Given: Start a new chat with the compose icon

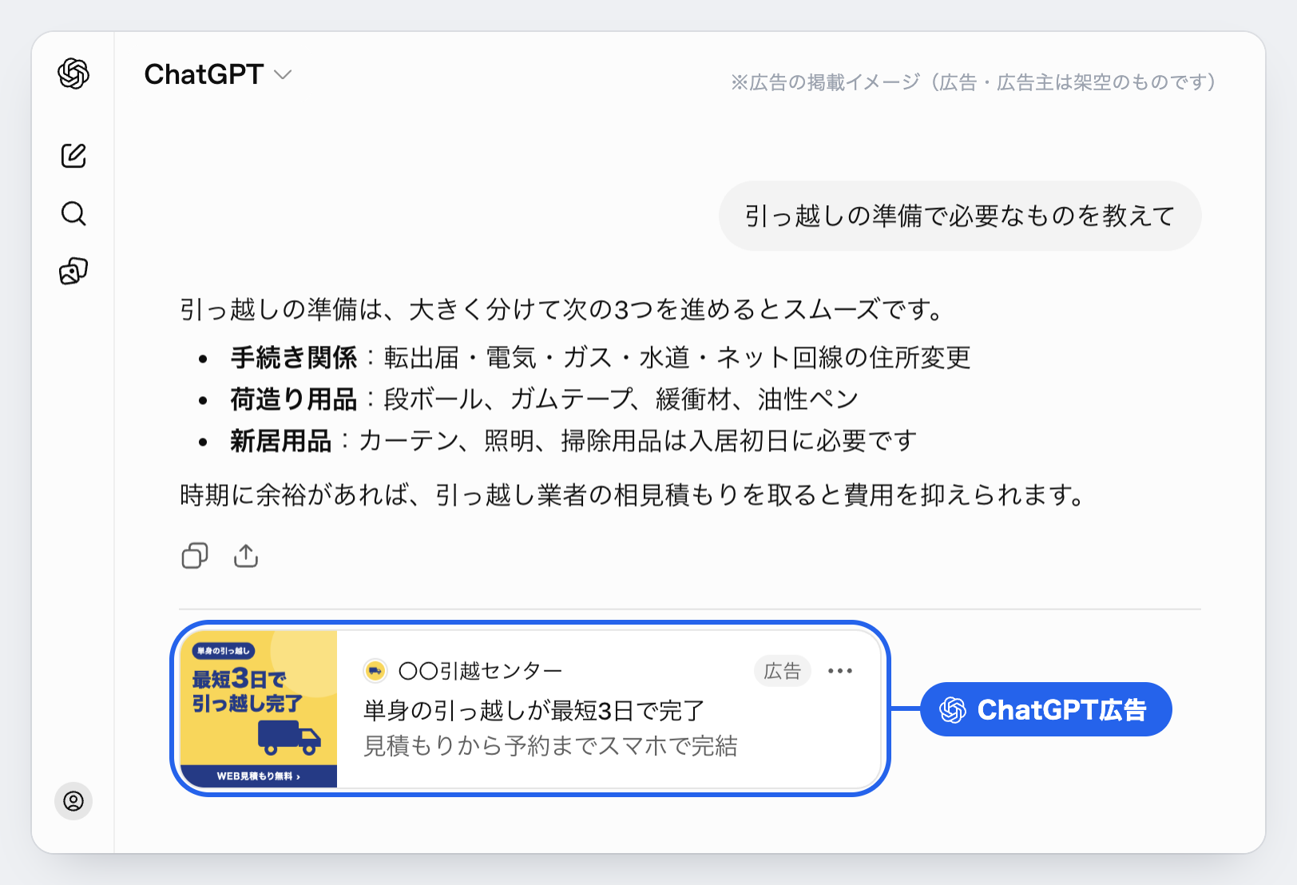Looking at the screenshot, I should tap(73, 155).
